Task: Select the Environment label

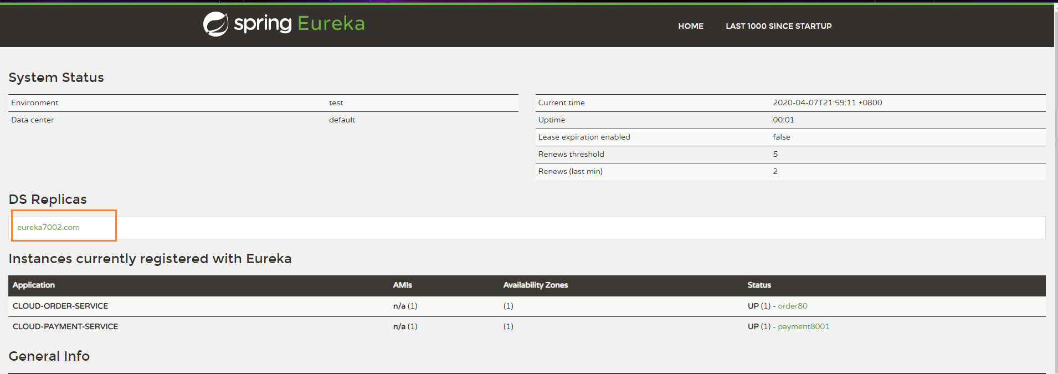Action: [x=35, y=103]
